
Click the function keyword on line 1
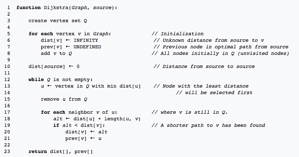[x=28, y=8]
